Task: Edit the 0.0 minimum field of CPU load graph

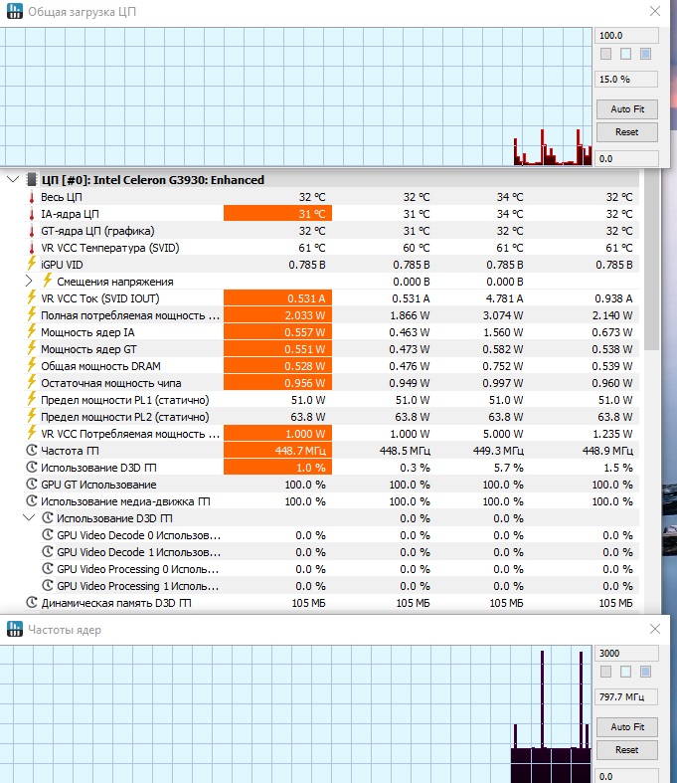Action: [x=626, y=158]
